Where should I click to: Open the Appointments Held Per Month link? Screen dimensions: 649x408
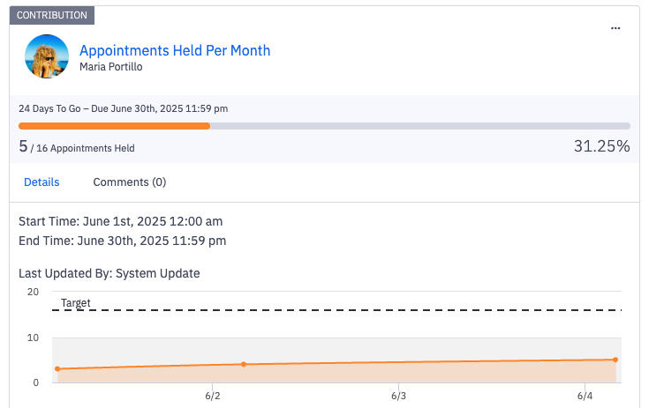[x=175, y=50]
